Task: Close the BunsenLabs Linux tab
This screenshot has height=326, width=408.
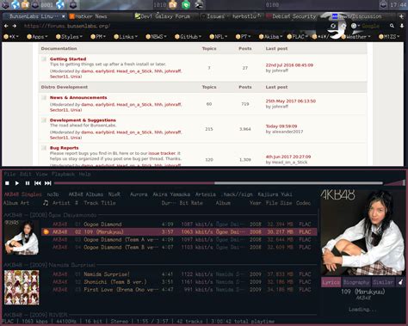Action: 64,16
